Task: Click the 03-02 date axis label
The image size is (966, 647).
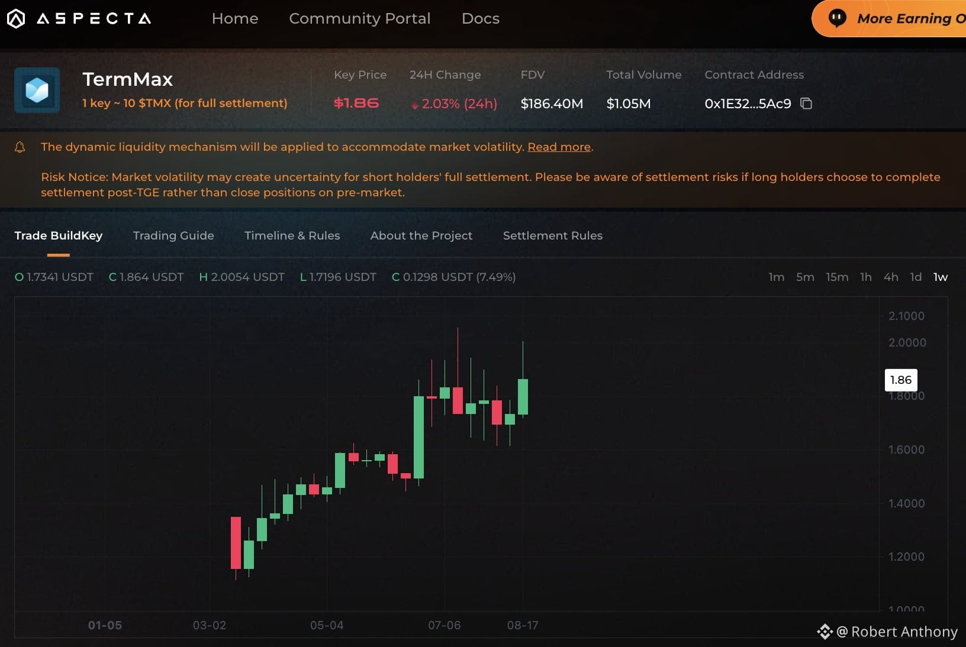Action: click(210, 625)
